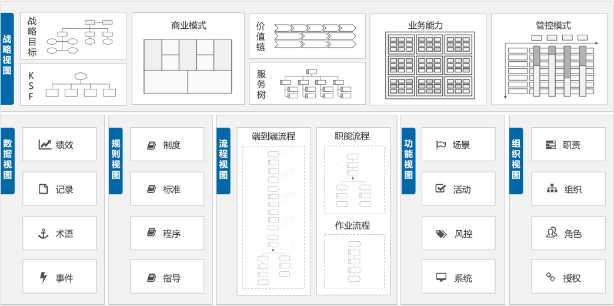
Task: Click the document icon beside 记录
Action: 44,189
